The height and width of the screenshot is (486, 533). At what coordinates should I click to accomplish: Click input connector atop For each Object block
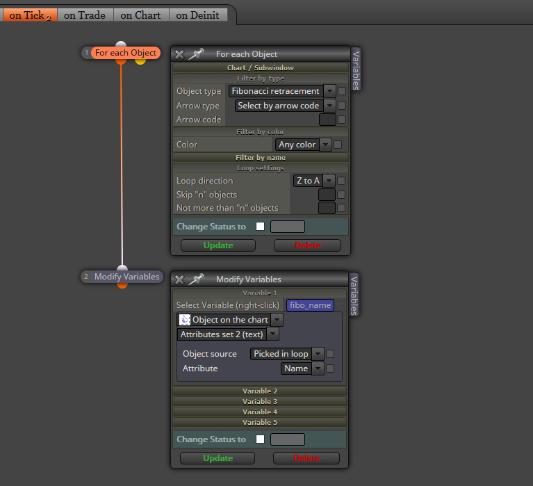pos(121,44)
